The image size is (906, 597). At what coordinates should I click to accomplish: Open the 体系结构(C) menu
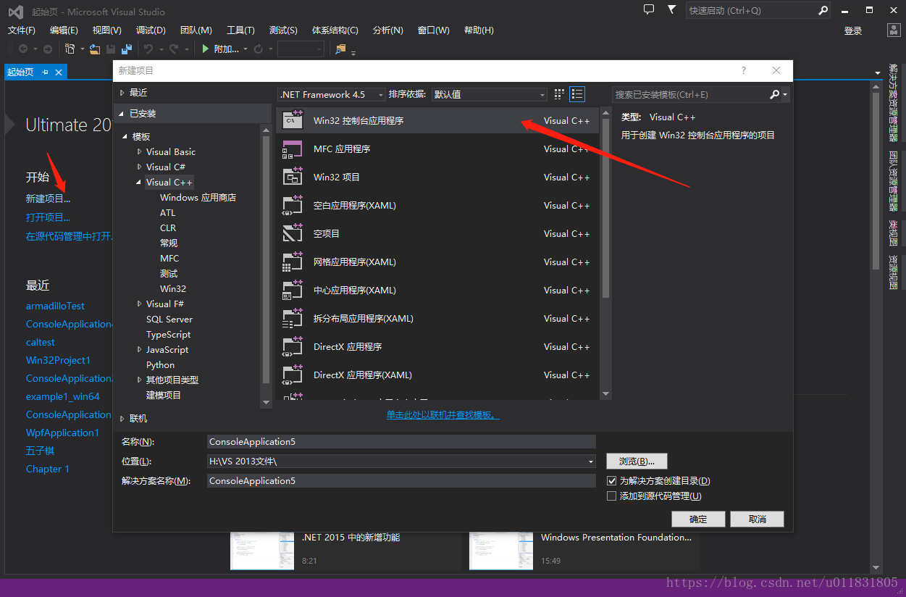[x=335, y=30]
